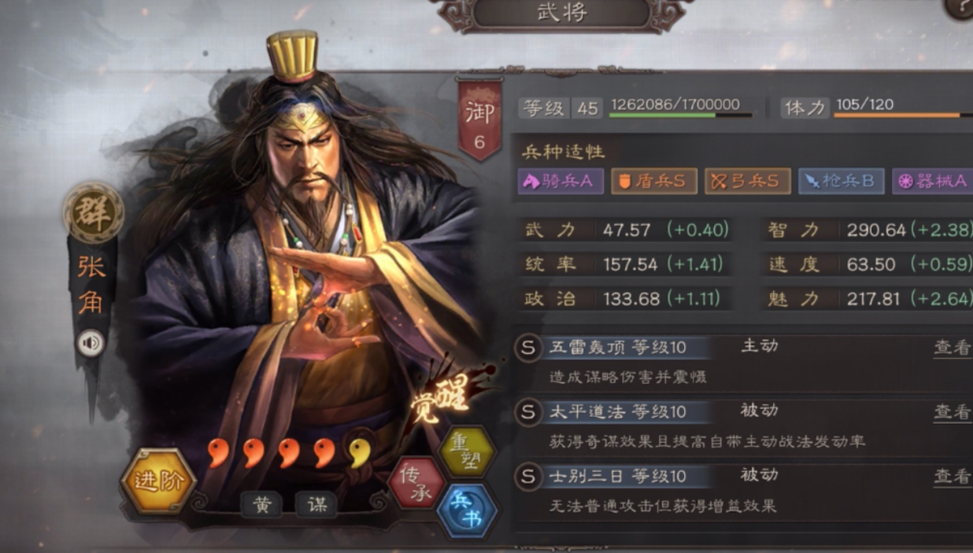973x553 pixels.
Task: Click the 谋 tag label
Action: 316,504
